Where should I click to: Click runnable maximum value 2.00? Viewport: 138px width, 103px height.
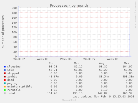coord(129,90)
